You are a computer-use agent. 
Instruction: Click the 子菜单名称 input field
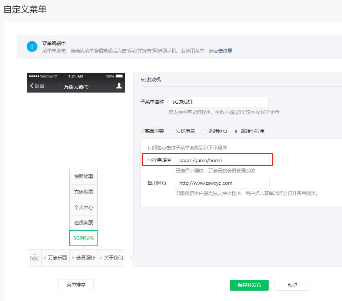tap(218, 102)
